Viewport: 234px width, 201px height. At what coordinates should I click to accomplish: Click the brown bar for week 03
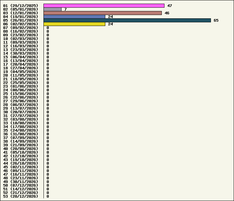[x=102, y=13]
